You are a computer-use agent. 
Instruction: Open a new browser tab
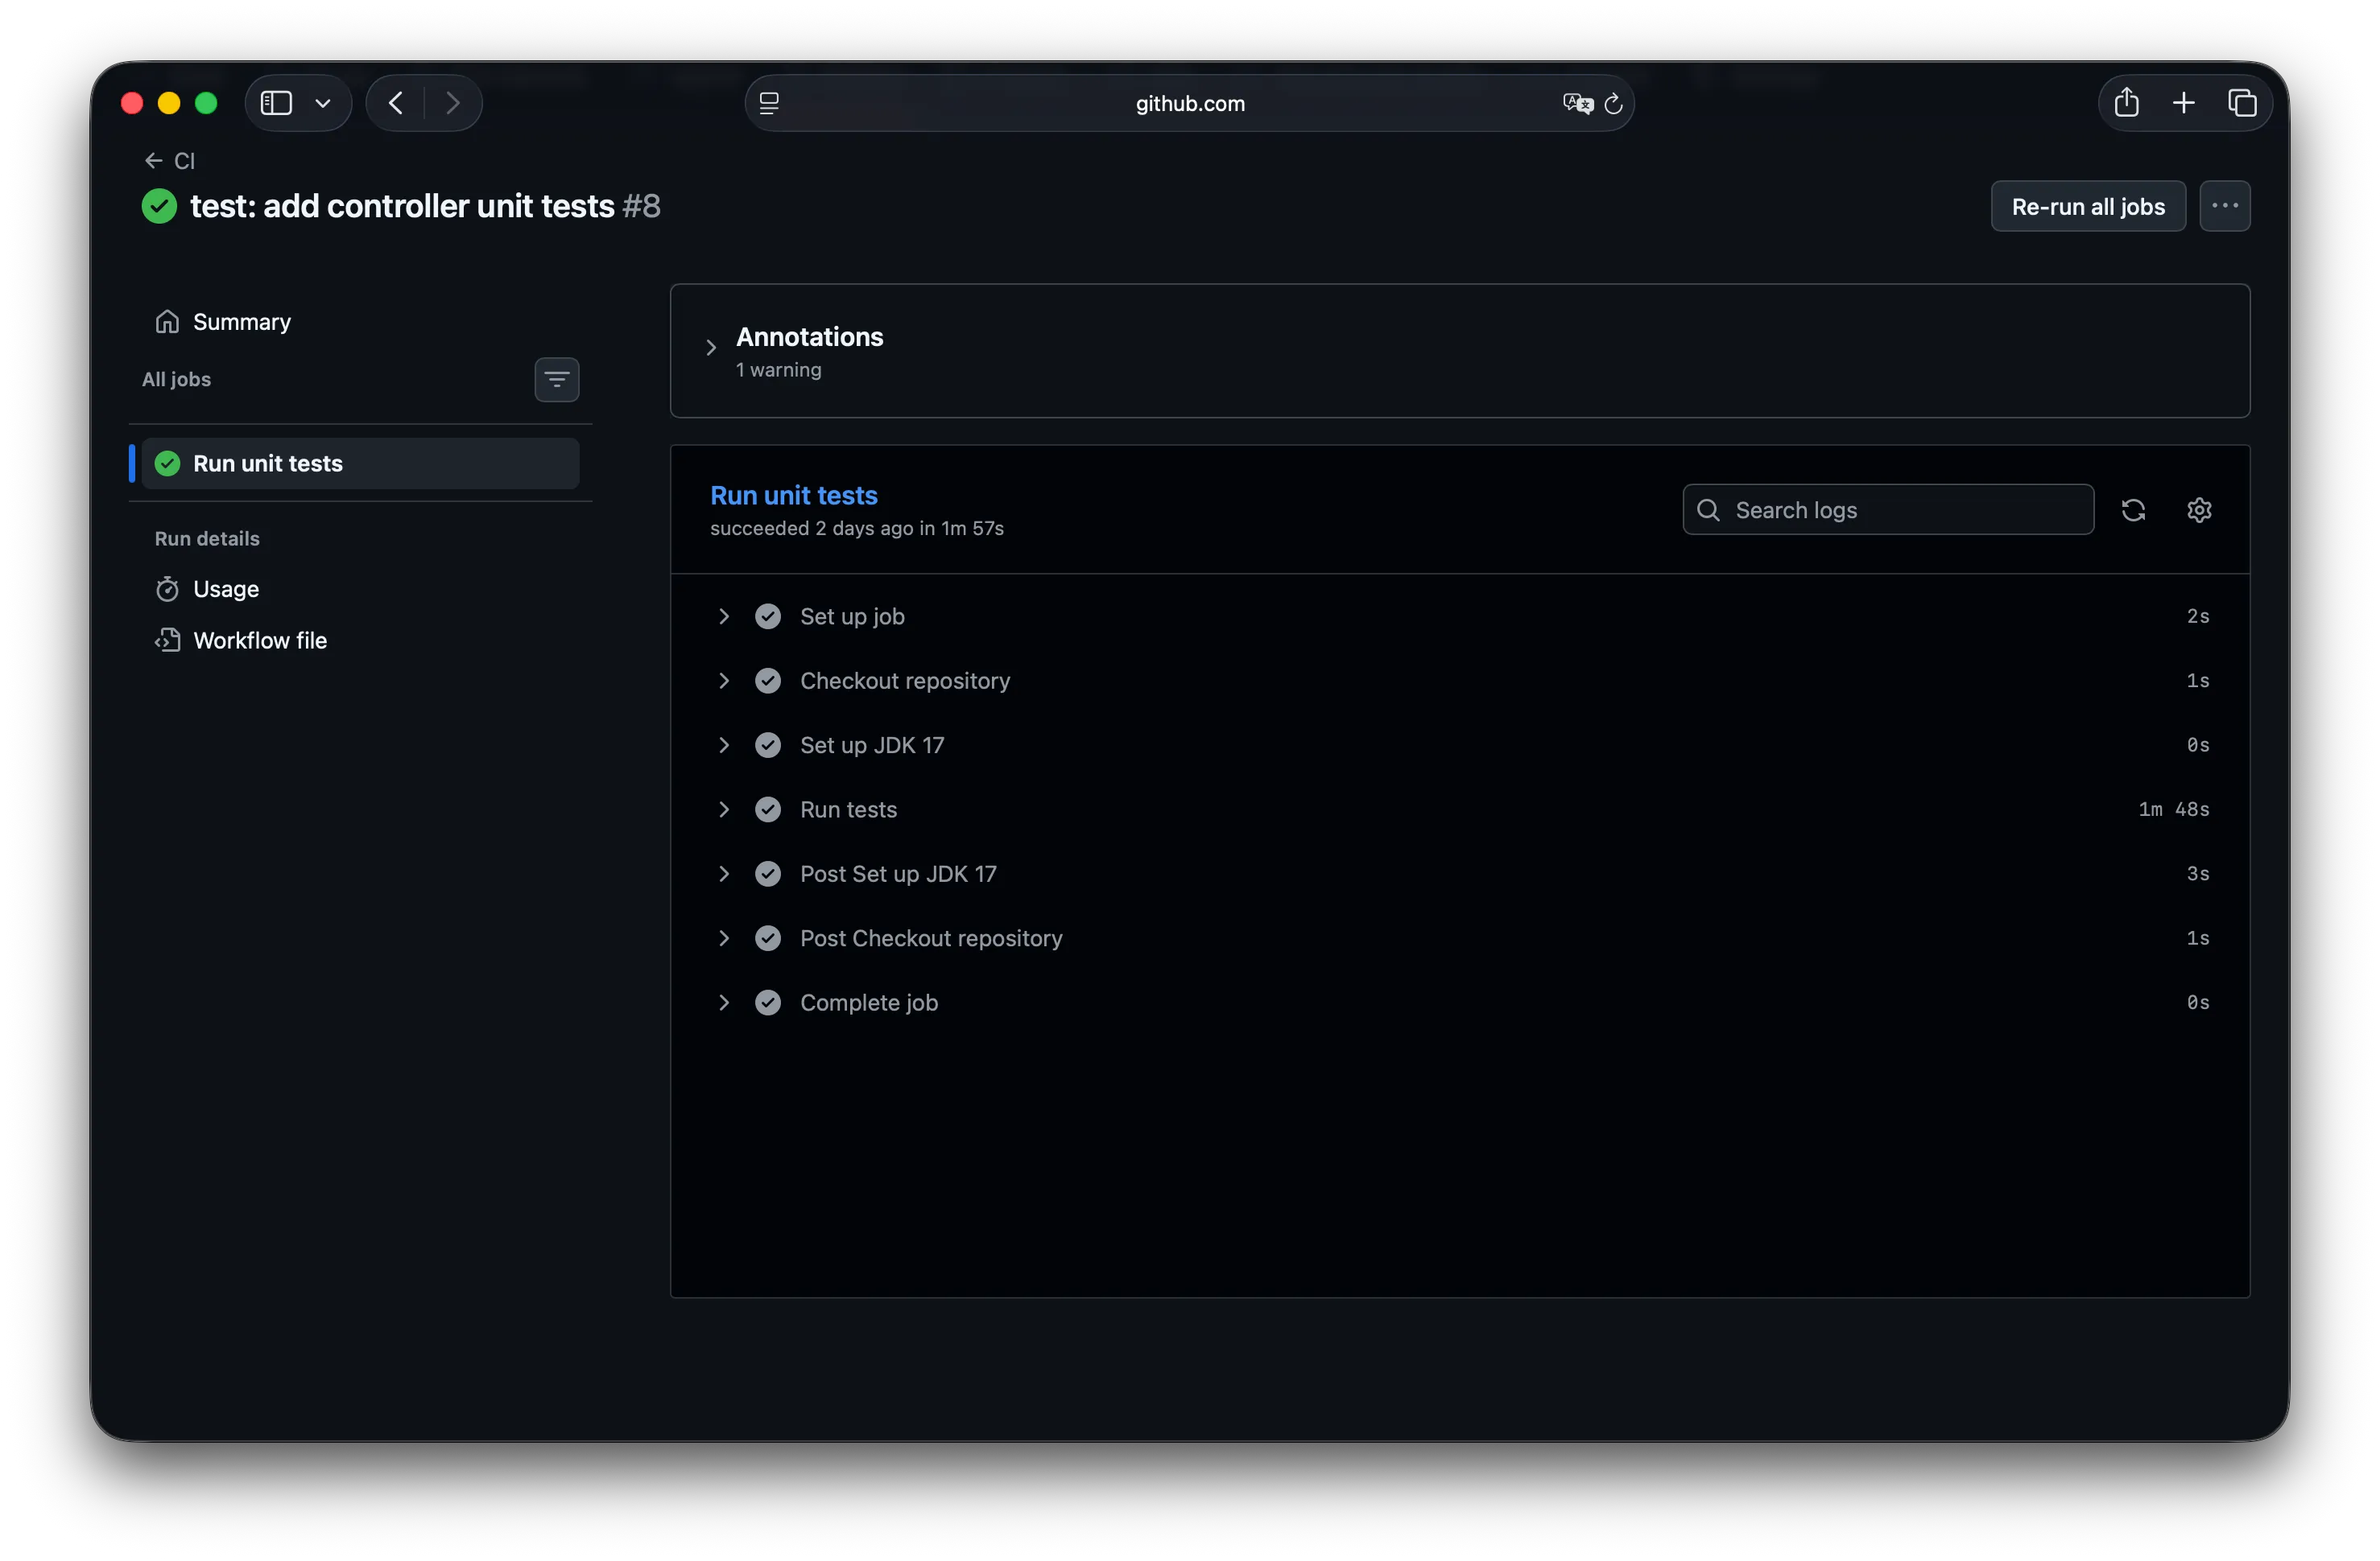(x=2184, y=103)
